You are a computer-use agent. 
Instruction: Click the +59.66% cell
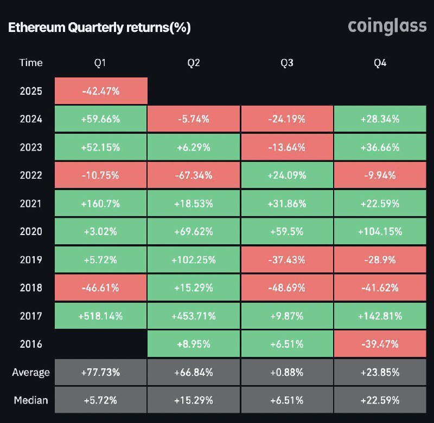click(x=101, y=119)
